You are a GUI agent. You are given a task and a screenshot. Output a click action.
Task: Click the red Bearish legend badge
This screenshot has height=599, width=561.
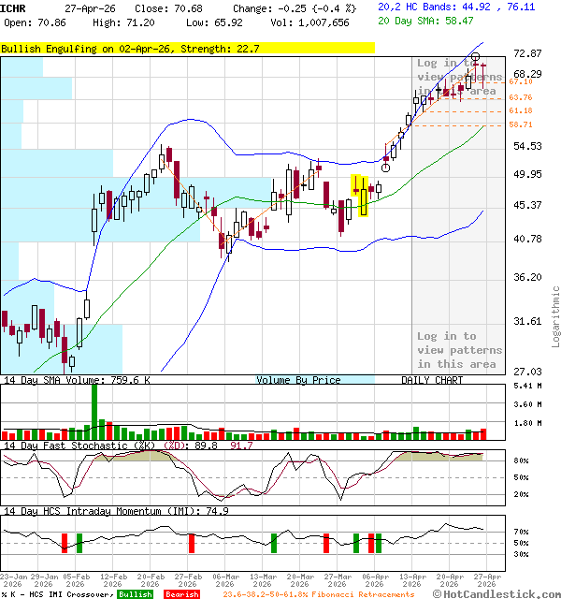(182, 594)
